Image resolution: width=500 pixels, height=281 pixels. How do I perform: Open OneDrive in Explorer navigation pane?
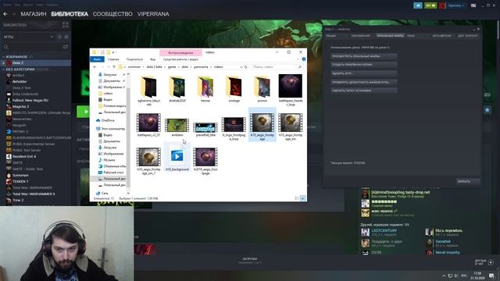pos(108,120)
